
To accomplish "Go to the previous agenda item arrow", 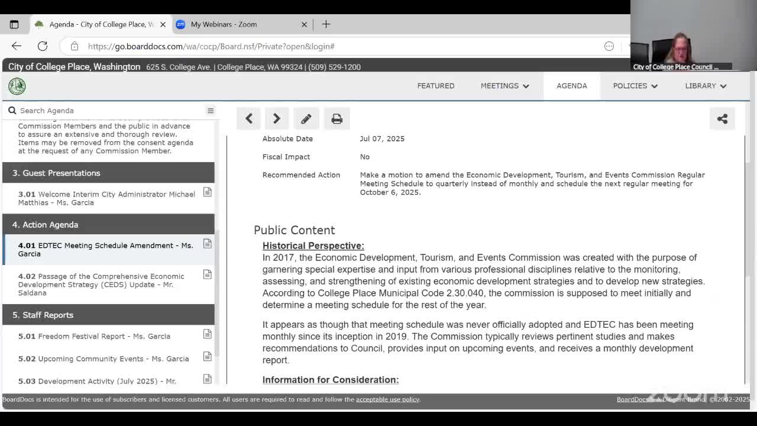I will tap(249, 119).
